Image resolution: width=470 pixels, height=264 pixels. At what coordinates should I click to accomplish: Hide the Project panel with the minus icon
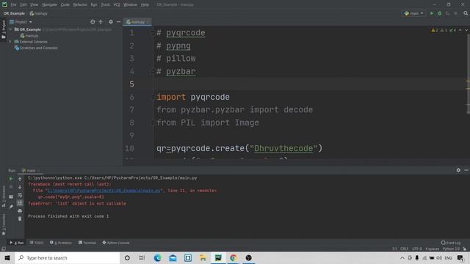pos(119,22)
